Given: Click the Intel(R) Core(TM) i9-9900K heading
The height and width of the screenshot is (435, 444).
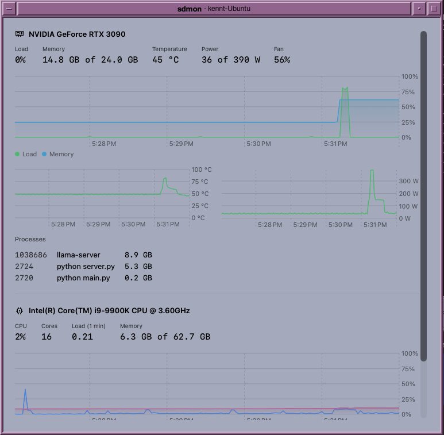Looking at the screenshot, I should pos(109,311).
